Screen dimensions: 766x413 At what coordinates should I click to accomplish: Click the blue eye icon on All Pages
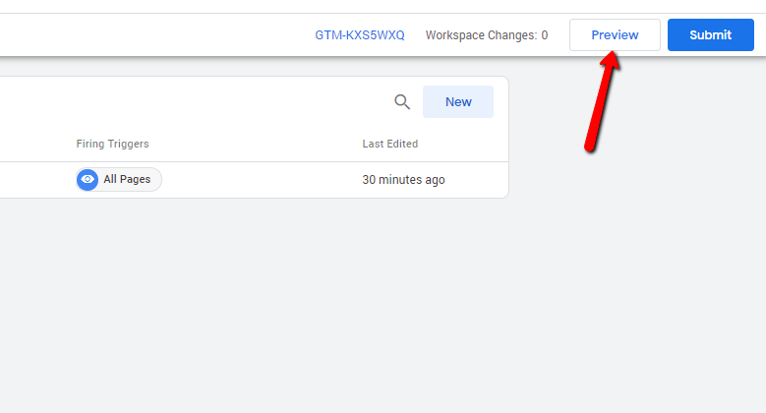point(88,180)
